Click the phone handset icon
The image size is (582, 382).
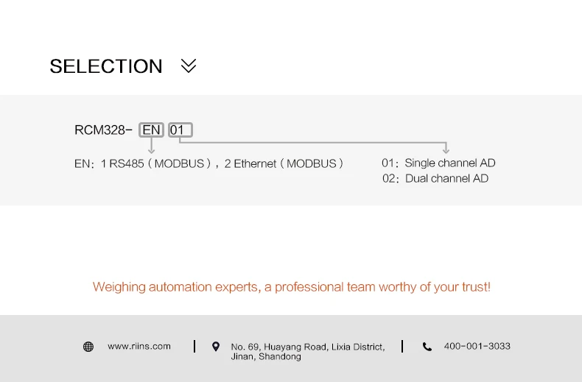pos(427,347)
